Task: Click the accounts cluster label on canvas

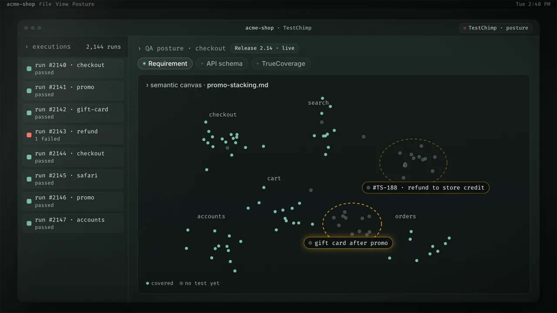Action: pyautogui.click(x=211, y=216)
